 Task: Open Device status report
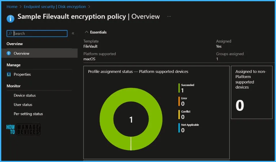[25, 95]
